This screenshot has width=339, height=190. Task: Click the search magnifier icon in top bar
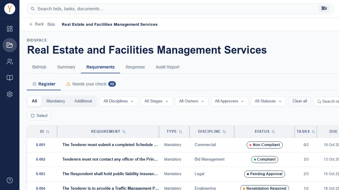[x=33, y=9]
